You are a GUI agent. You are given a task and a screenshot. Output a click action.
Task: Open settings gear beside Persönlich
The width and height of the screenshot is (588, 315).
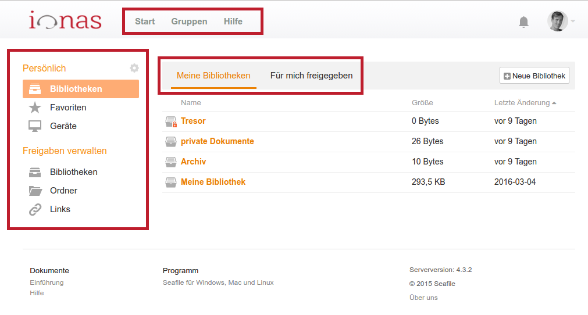[134, 68]
